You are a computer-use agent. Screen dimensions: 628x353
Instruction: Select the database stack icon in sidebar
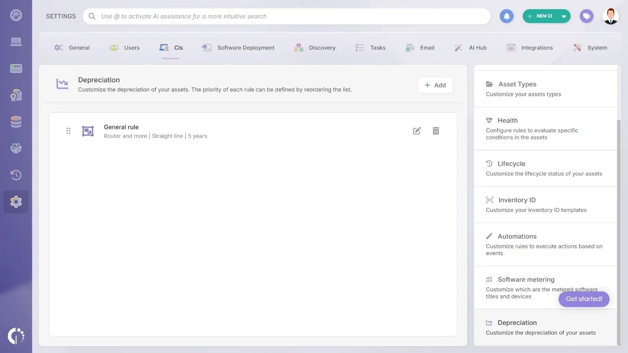point(16,122)
